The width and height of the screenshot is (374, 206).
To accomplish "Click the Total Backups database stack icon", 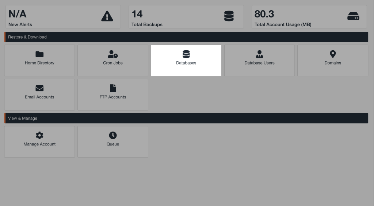I will click(x=229, y=16).
